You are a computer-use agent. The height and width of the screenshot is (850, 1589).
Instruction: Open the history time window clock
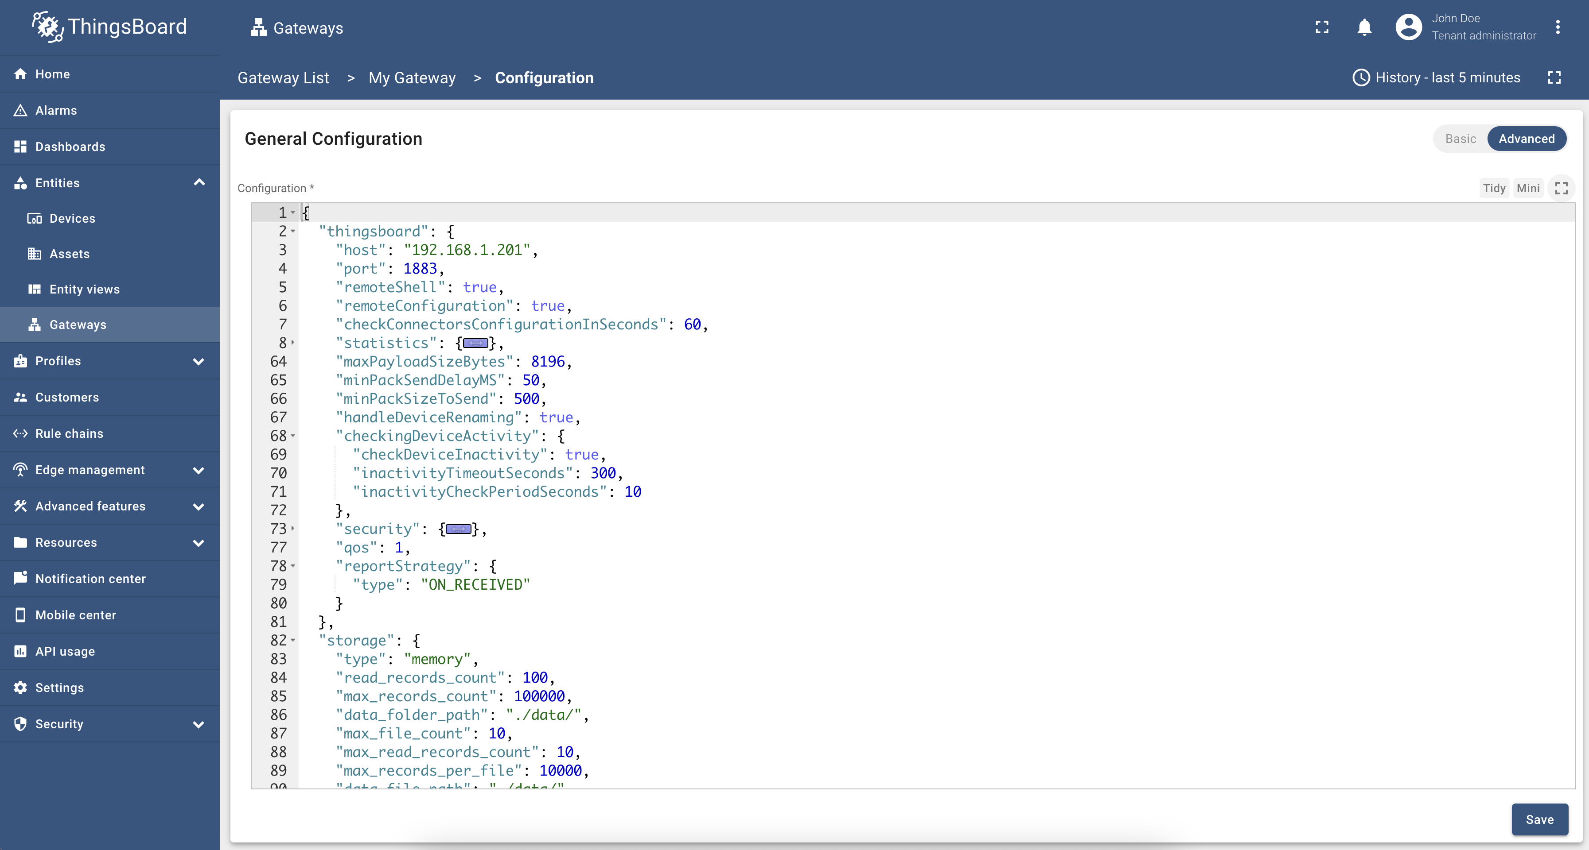(x=1361, y=77)
